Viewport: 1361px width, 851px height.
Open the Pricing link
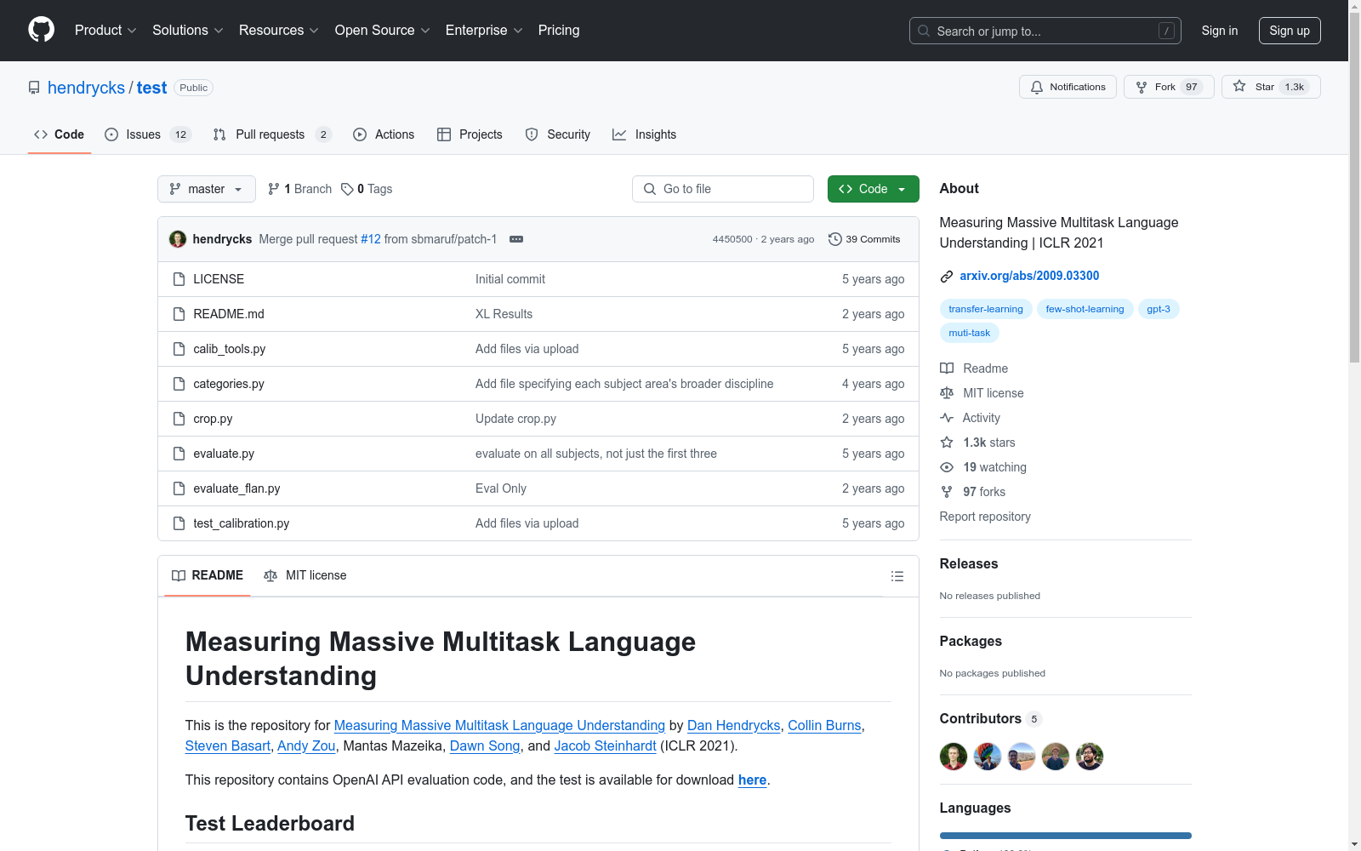[x=559, y=31]
